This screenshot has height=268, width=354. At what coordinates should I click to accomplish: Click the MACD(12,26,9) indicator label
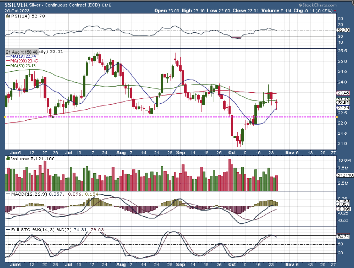[29, 194]
